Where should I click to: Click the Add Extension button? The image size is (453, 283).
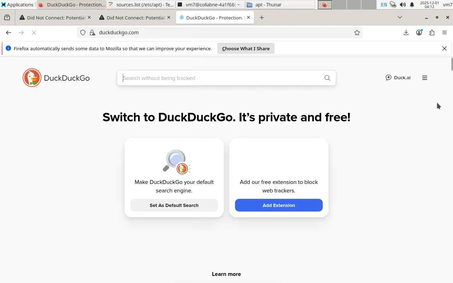click(x=279, y=205)
